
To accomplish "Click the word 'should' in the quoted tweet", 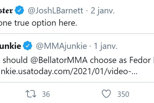I will tap(15, 60).
